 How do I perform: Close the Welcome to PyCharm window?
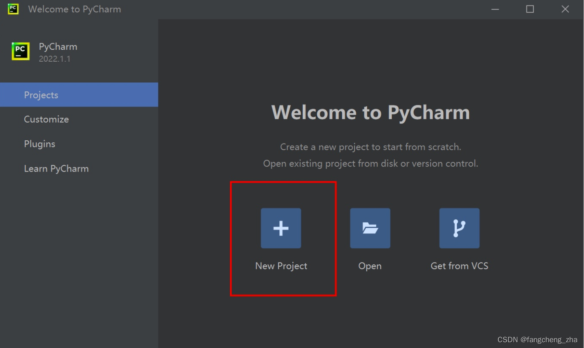point(565,9)
